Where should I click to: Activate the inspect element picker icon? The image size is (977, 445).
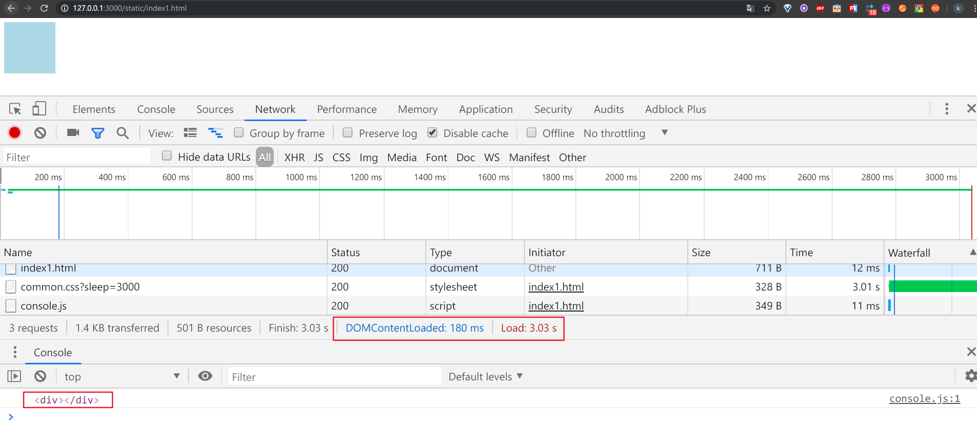coord(15,109)
